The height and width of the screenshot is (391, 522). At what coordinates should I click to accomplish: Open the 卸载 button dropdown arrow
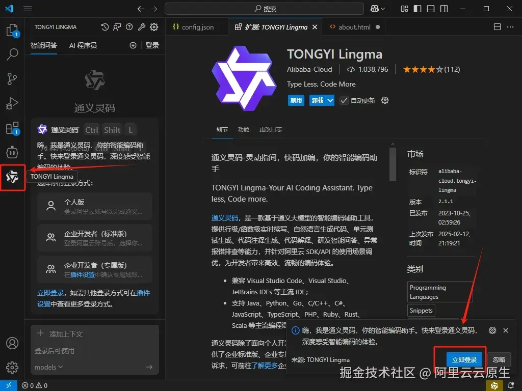(330, 100)
